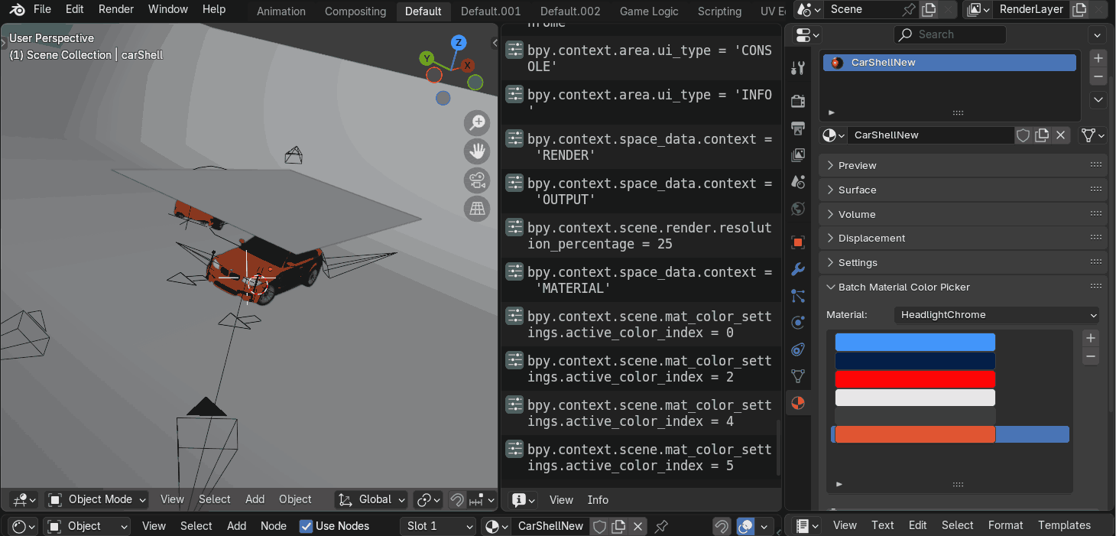This screenshot has height=536, width=1116.
Task: Click the properties Search field
Action: [950, 34]
